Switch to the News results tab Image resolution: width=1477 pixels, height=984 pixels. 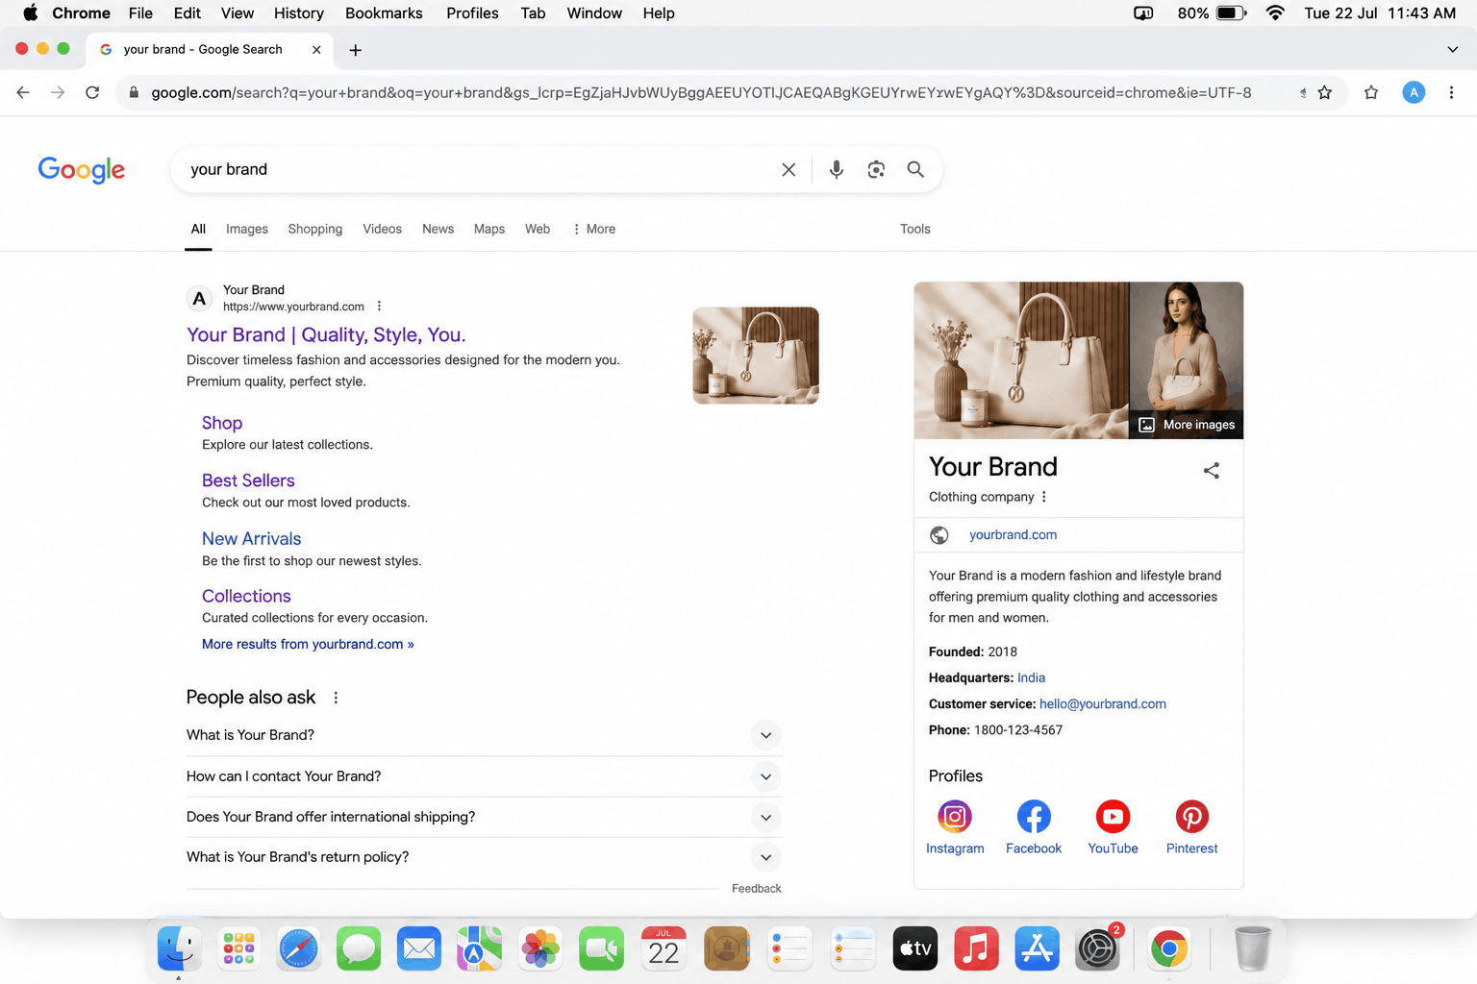pos(438,229)
